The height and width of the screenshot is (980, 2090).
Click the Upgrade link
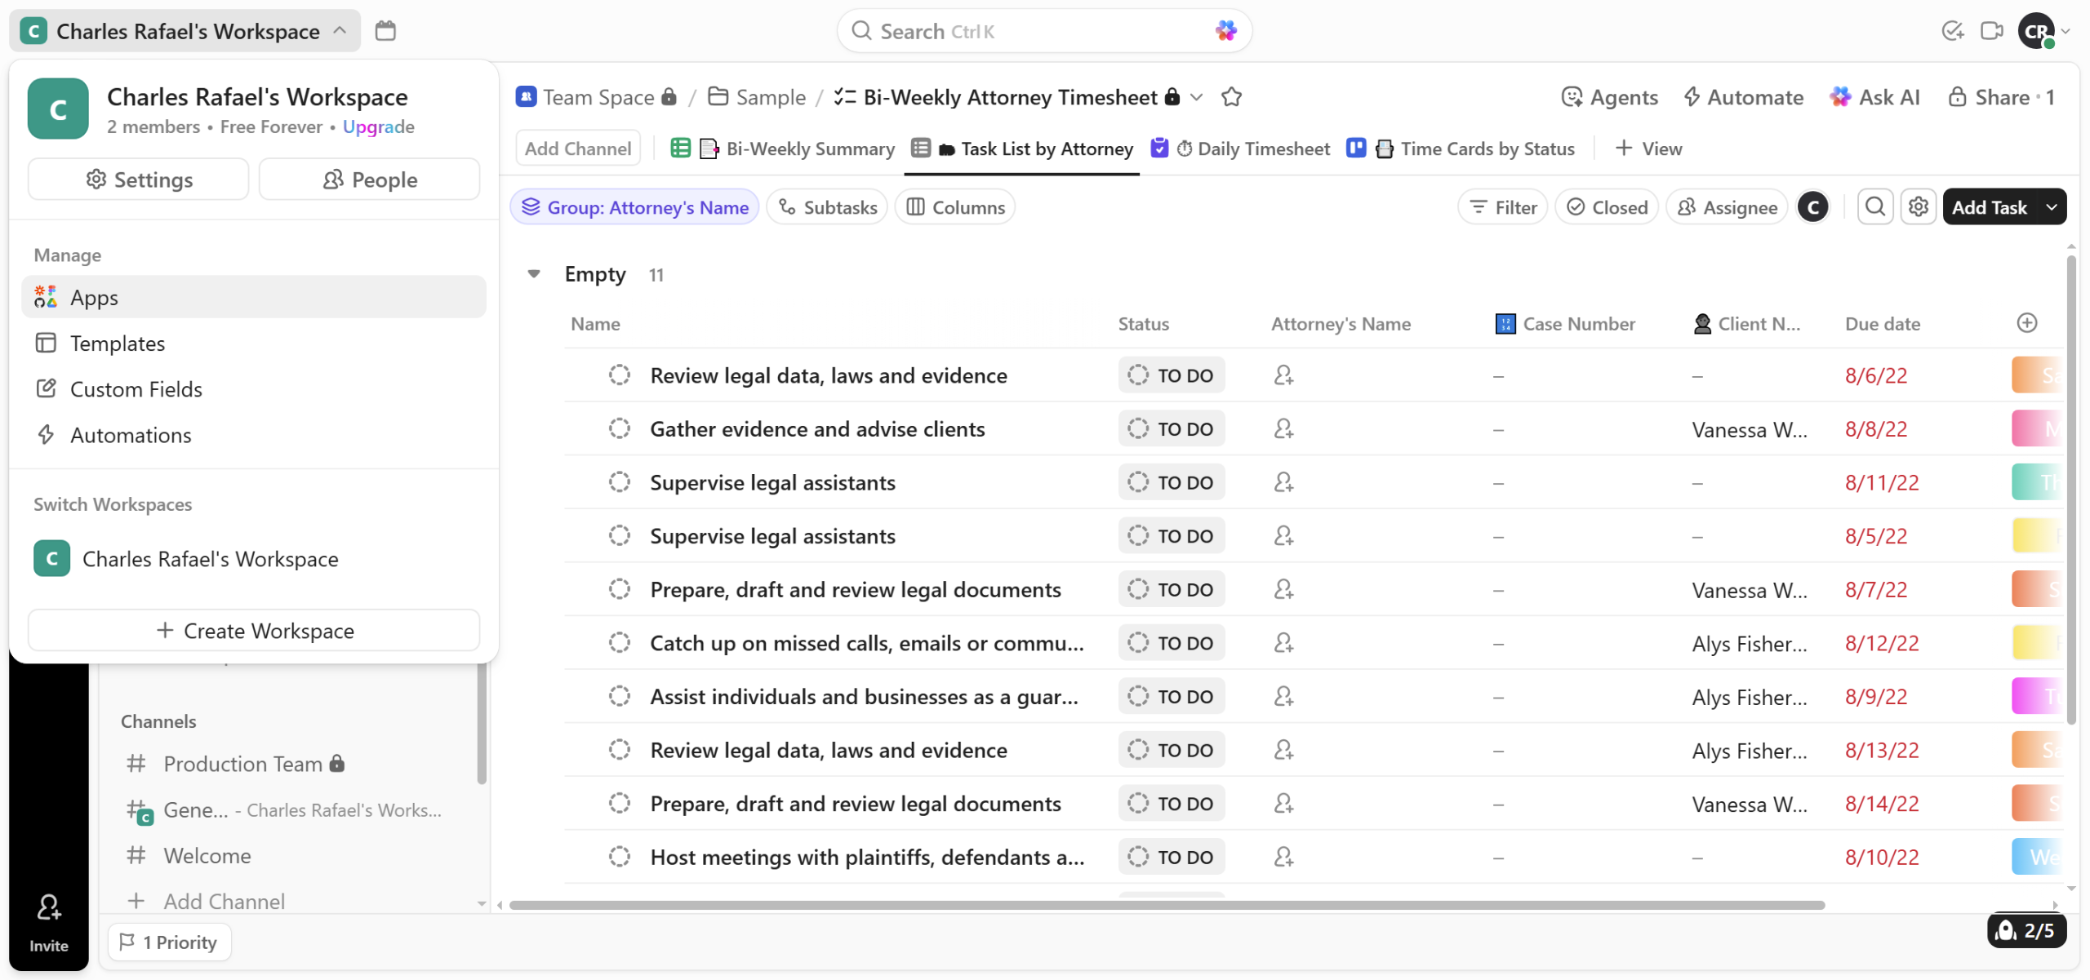pyautogui.click(x=378, y=126)
